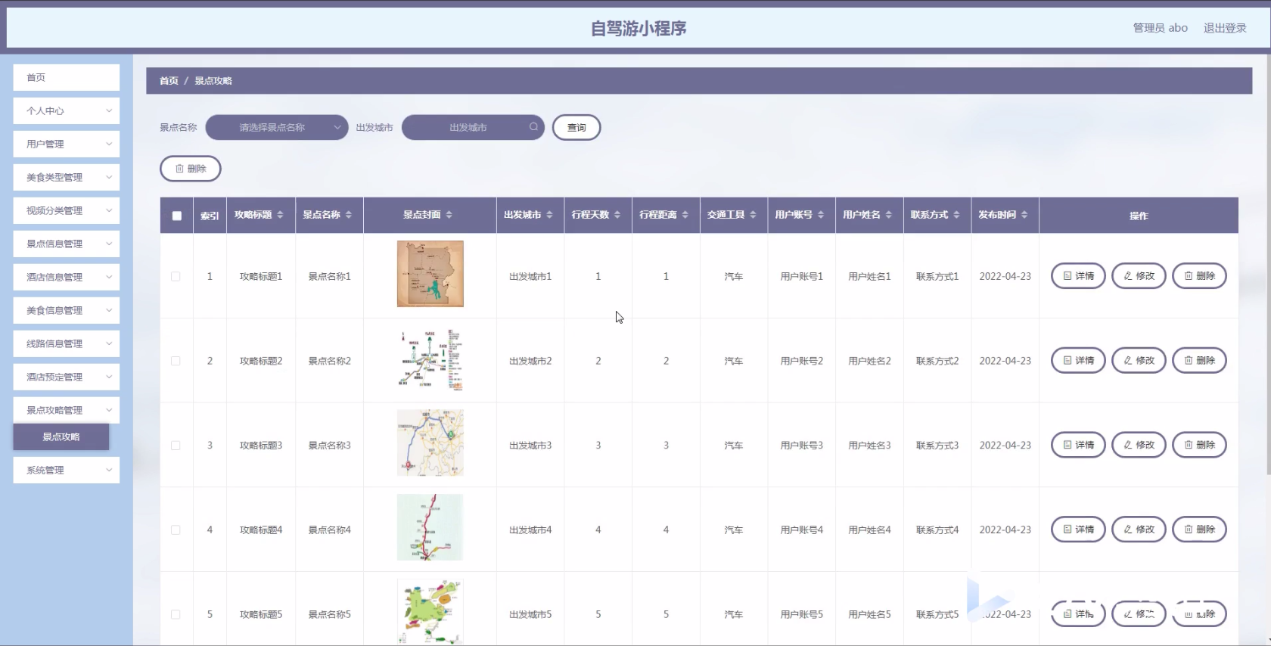The image size is (1271, 646).
Task: Click 删除 for 攻略标题4
Action: pos(1199,530)
